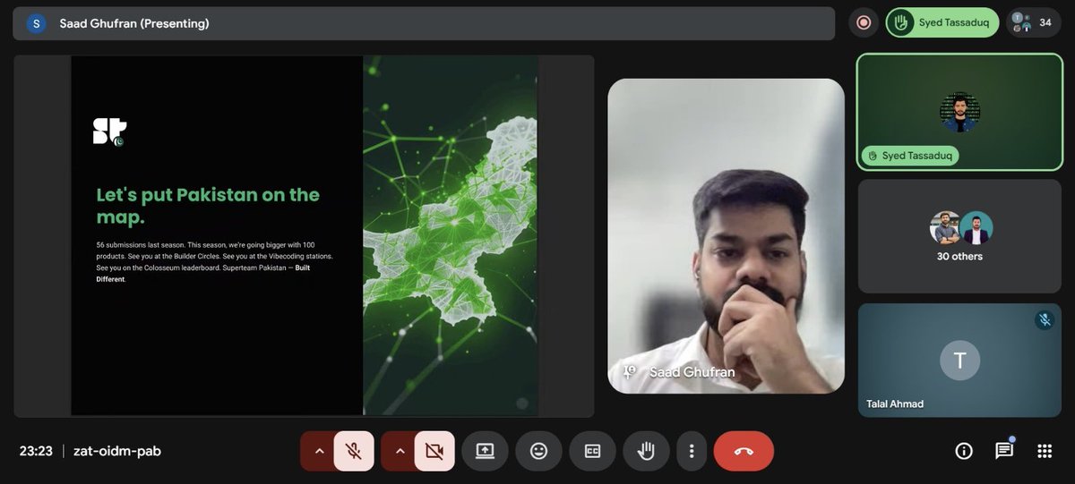Click Talal Ahmad muted mic icon

click(x=1044, y=319)
